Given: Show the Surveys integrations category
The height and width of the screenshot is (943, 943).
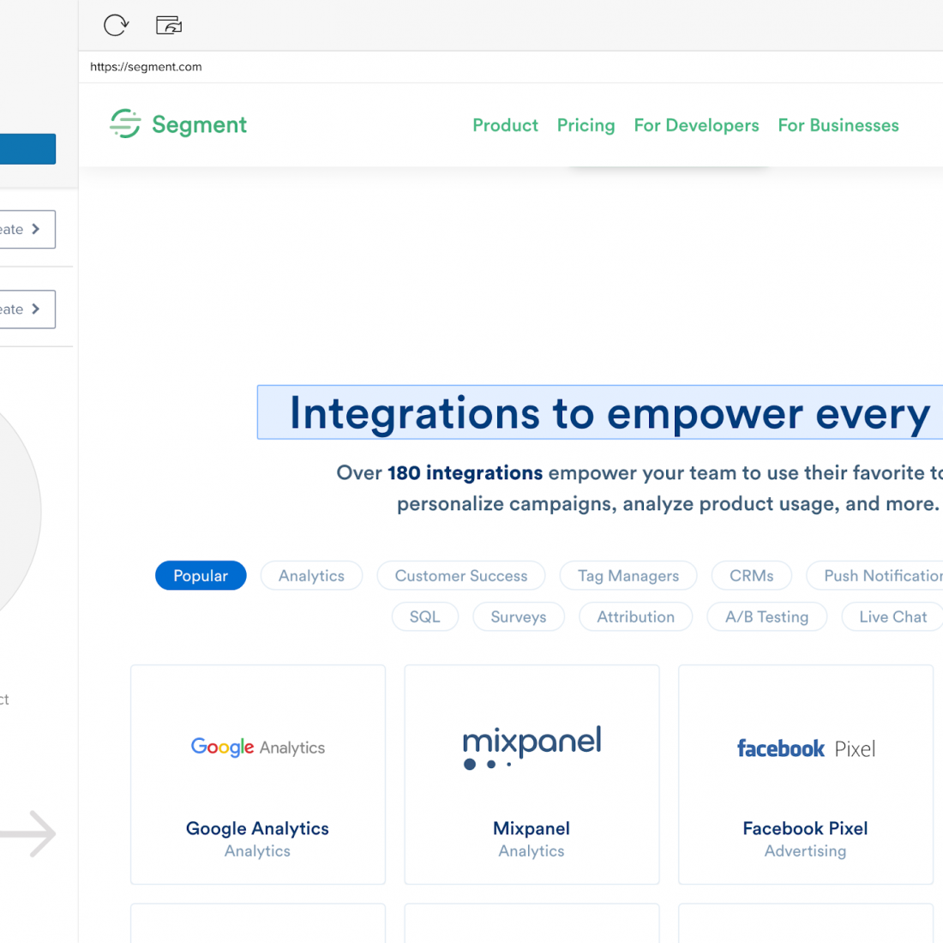Looking at the screenshot, I should [519, 616].
